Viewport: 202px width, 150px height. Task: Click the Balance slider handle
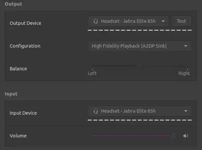coord(140,66)
